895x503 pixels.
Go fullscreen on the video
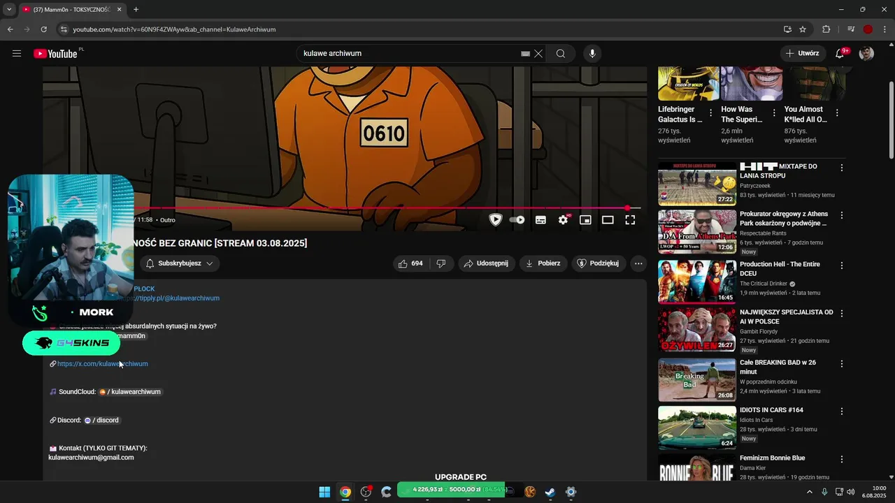[x=630, y=220]
